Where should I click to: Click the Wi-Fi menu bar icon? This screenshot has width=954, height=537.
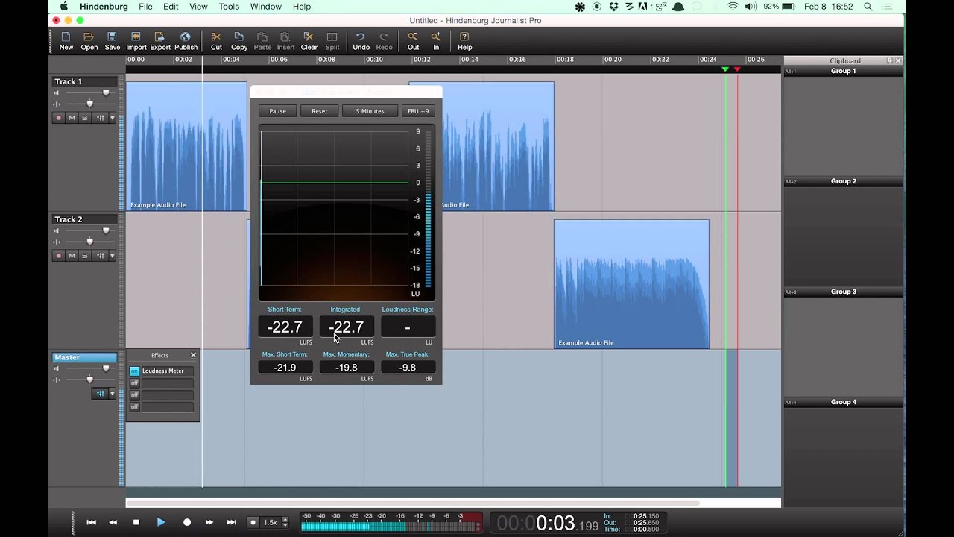tap(733, 7)
